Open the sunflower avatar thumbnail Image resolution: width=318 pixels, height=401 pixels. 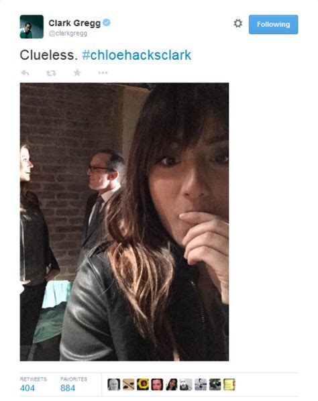pos(143,384)
